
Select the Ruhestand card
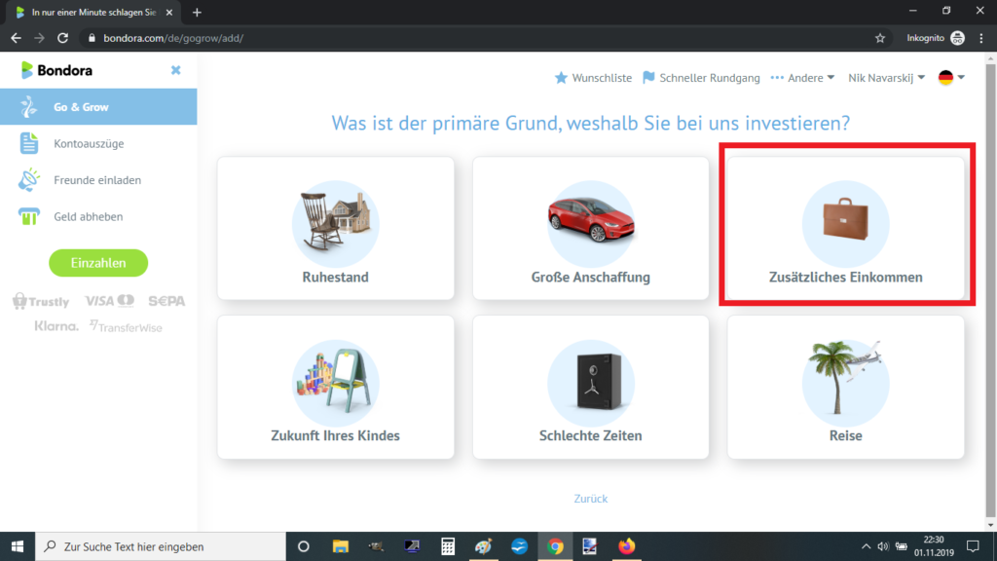coord(336,228)
